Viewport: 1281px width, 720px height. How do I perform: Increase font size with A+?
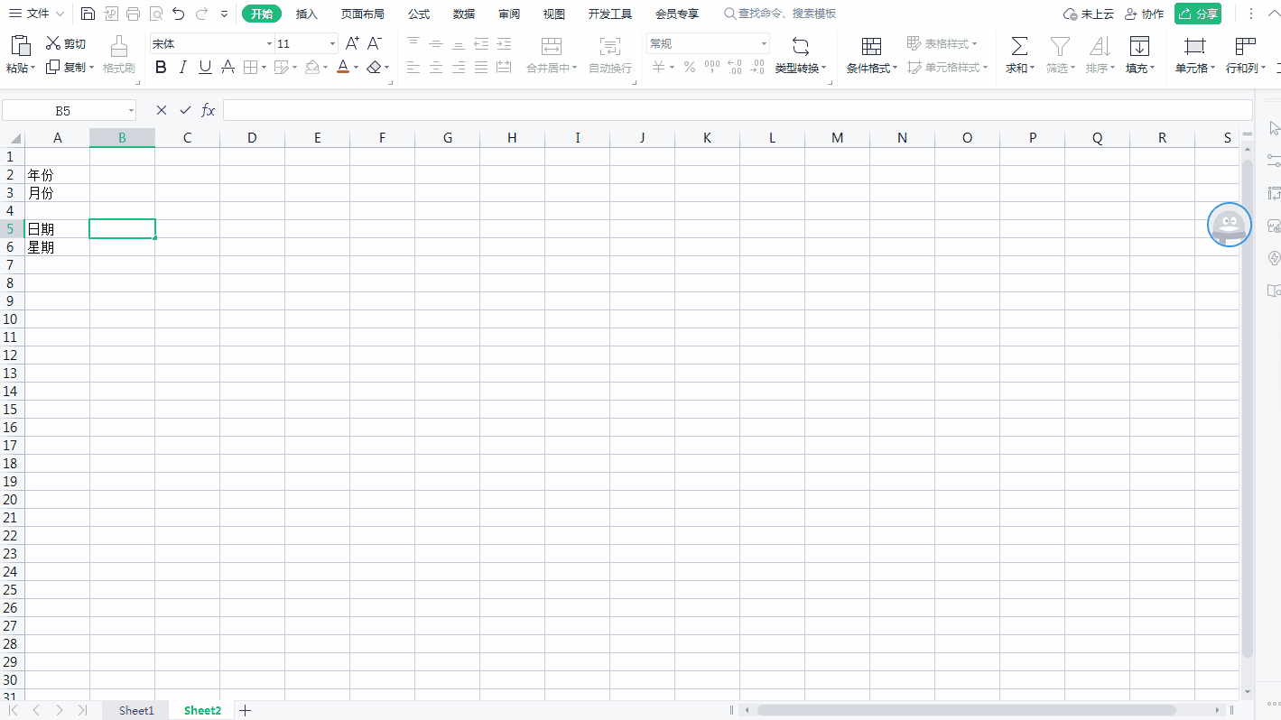click(x=353, y=43)
